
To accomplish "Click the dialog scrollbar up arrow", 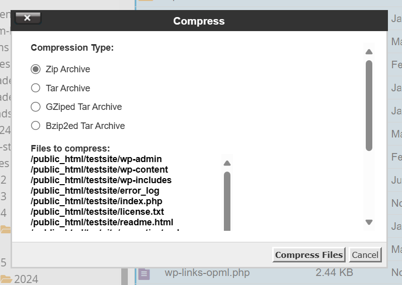I will [x=369, y=52].
